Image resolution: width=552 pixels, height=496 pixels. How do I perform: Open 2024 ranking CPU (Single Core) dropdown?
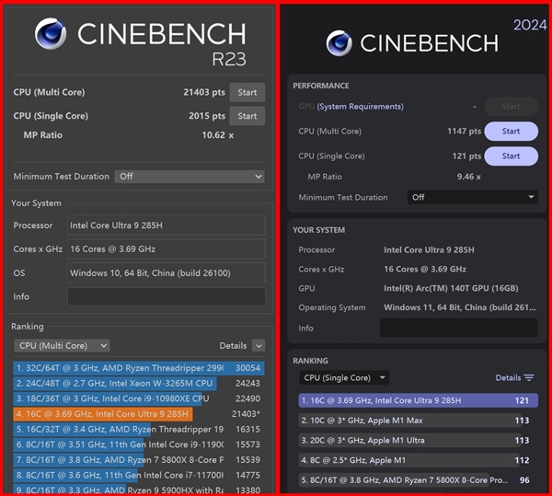(344, 377)
